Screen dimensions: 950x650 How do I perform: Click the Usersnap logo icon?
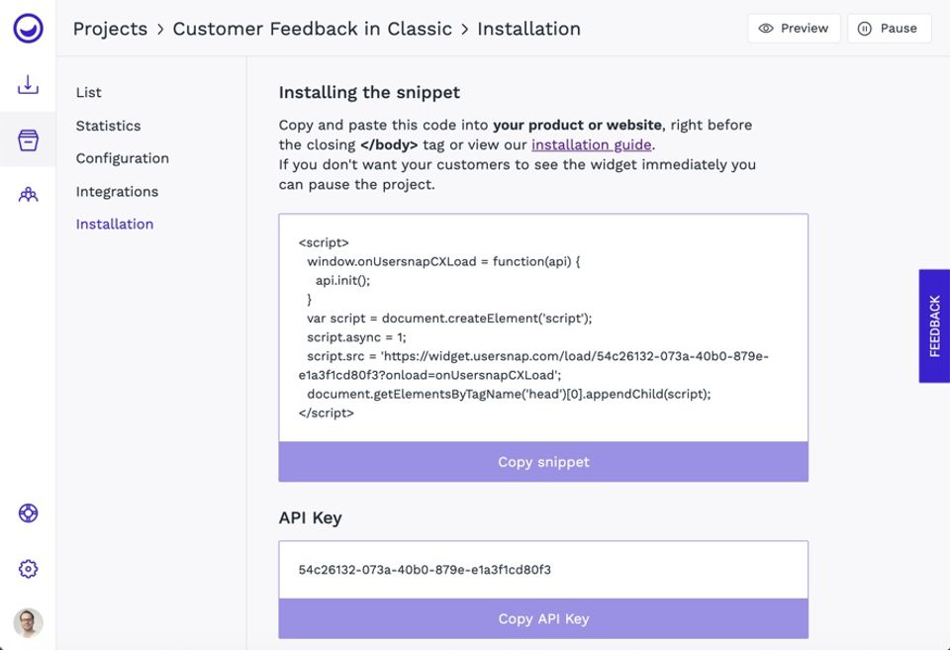[28, 28]
